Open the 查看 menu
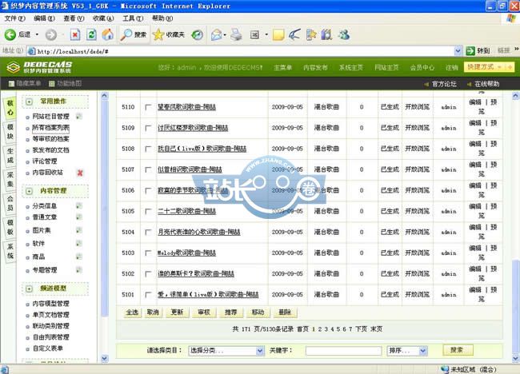This screenshot has height=374, width=520. point(74,18)
